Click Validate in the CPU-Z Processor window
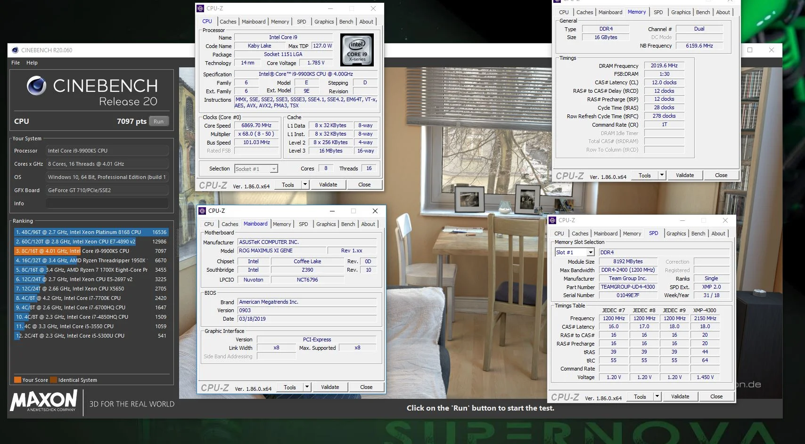 [x=328, y=185]
